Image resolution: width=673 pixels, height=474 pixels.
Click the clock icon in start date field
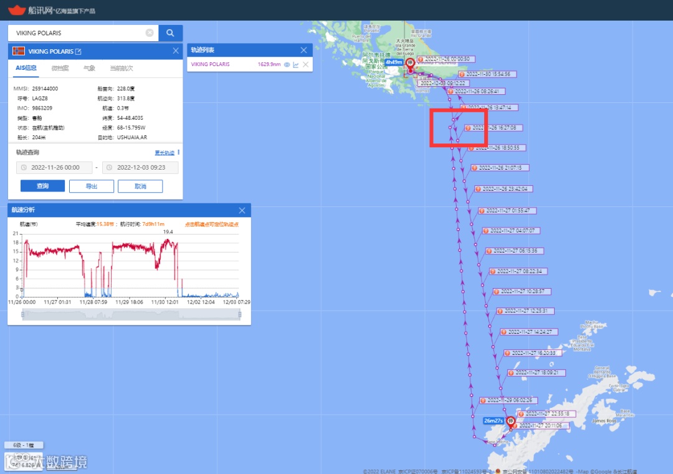[24, 168]
